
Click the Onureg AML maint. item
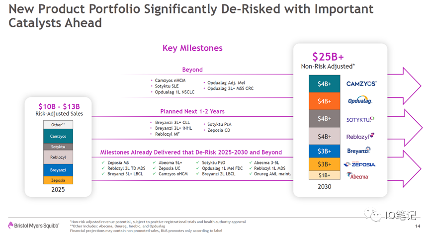[x=272, y=174]
